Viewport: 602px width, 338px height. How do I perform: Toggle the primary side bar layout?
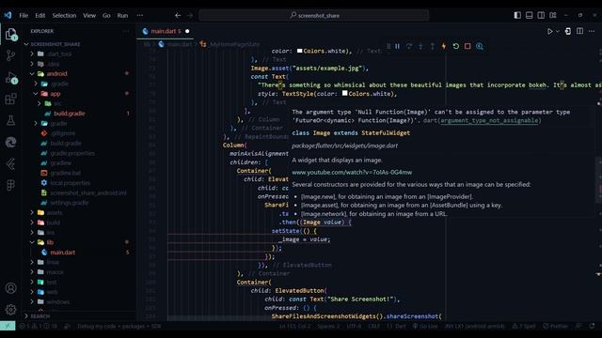point(517,15)
